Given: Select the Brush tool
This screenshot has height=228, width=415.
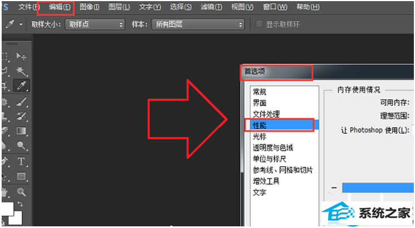Looking at the screenshot, I should (x=21, y=101).
